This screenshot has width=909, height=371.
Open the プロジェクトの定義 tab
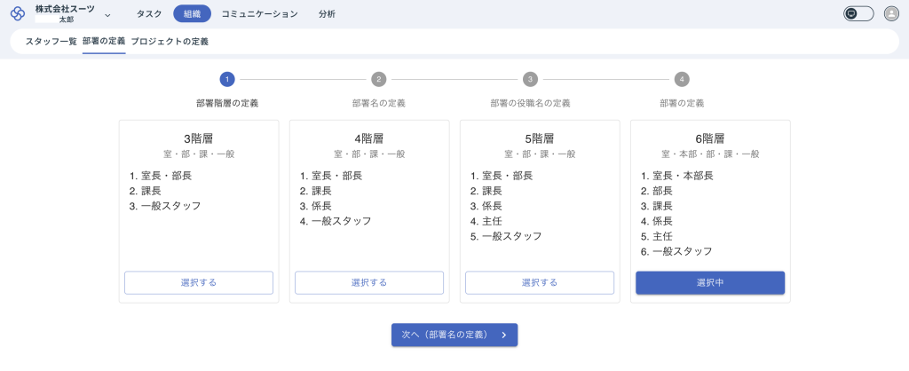(170, 42)
